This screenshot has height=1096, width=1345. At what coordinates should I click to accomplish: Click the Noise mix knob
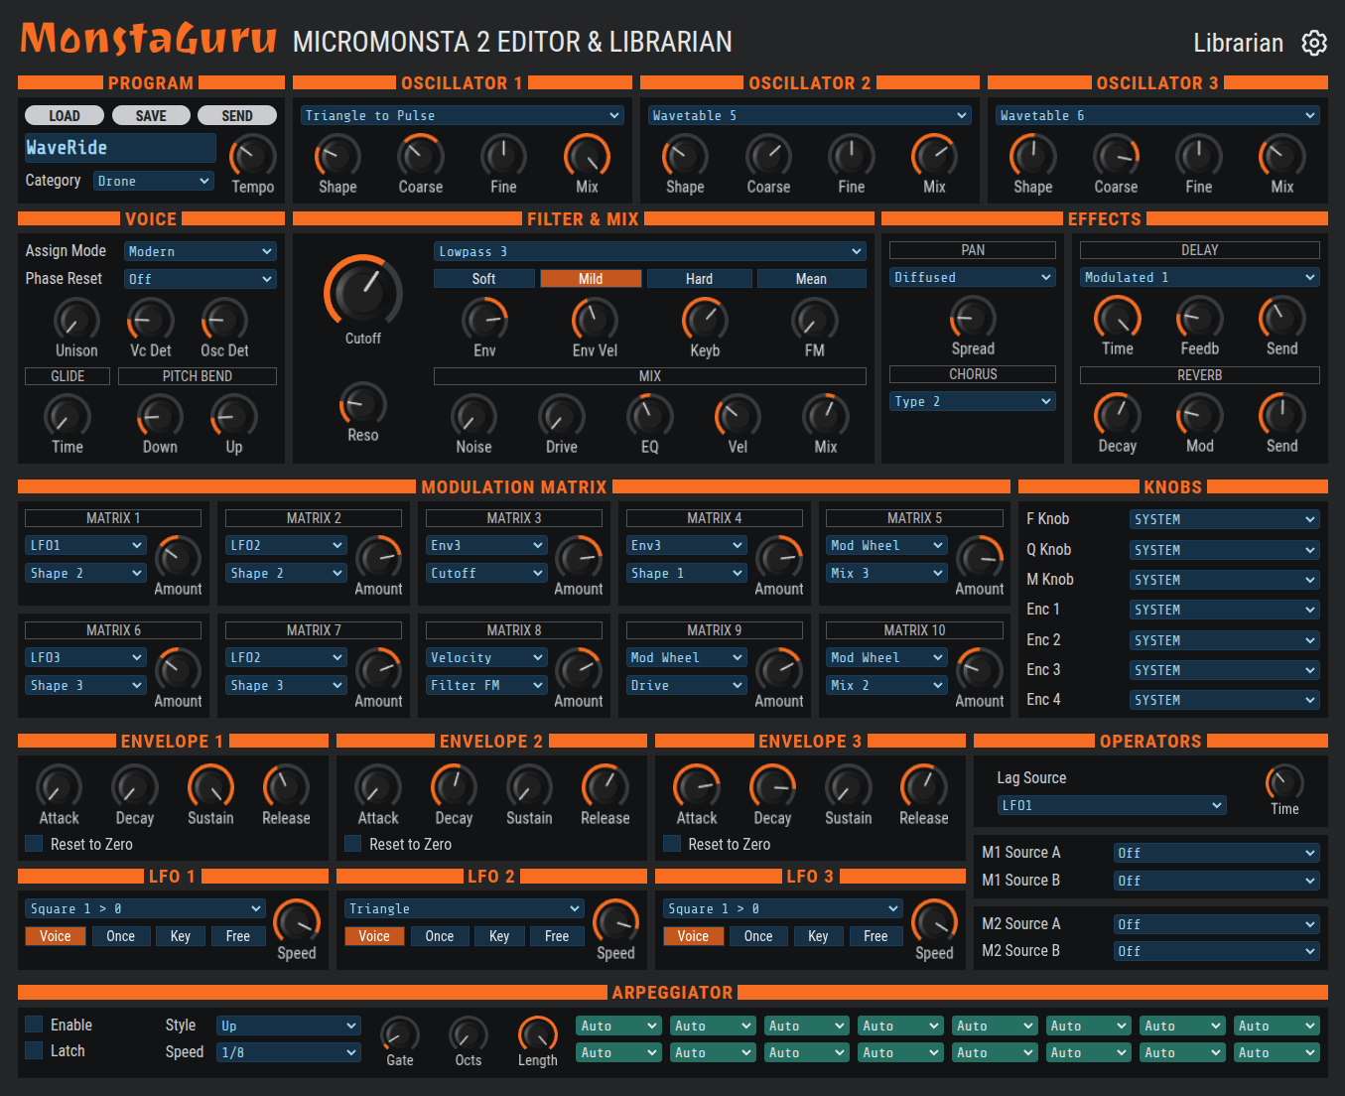[x=473, y=417]
